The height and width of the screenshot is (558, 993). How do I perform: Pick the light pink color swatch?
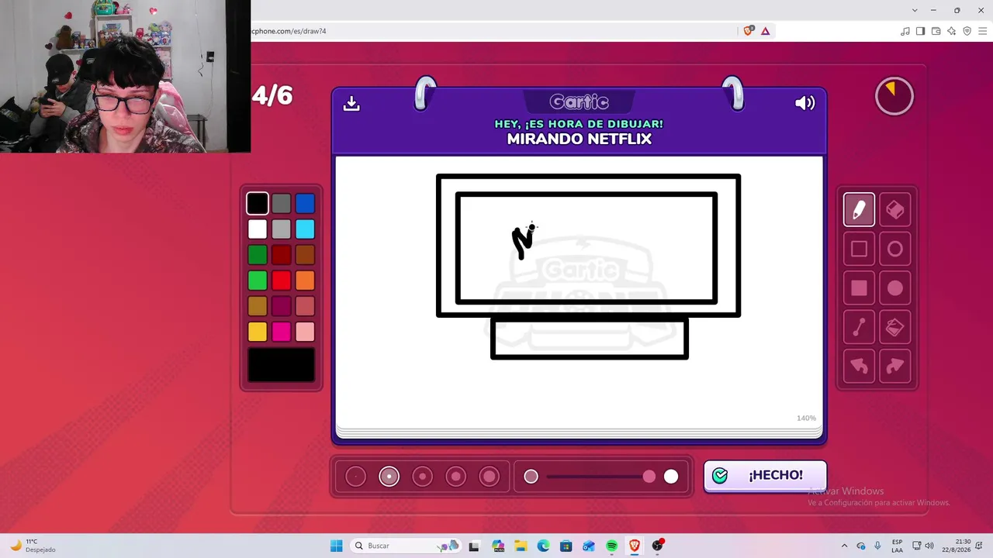pos(305,332)
